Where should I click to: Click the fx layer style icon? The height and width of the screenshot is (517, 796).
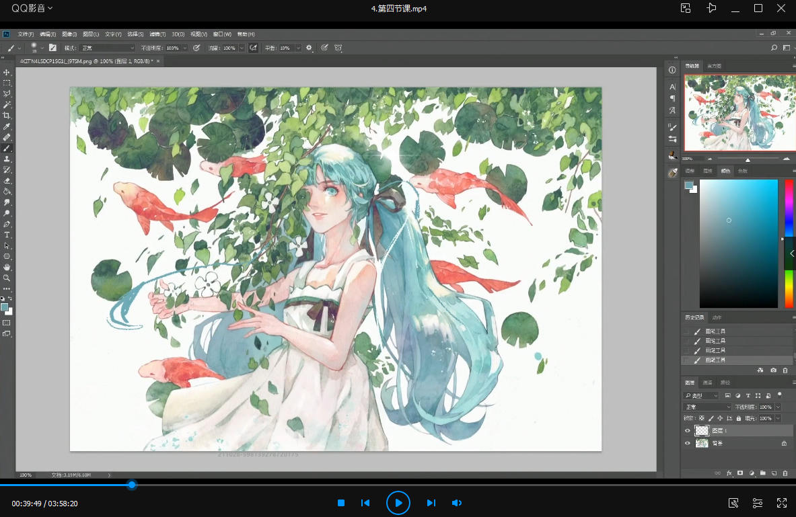[x=729, y=473]
